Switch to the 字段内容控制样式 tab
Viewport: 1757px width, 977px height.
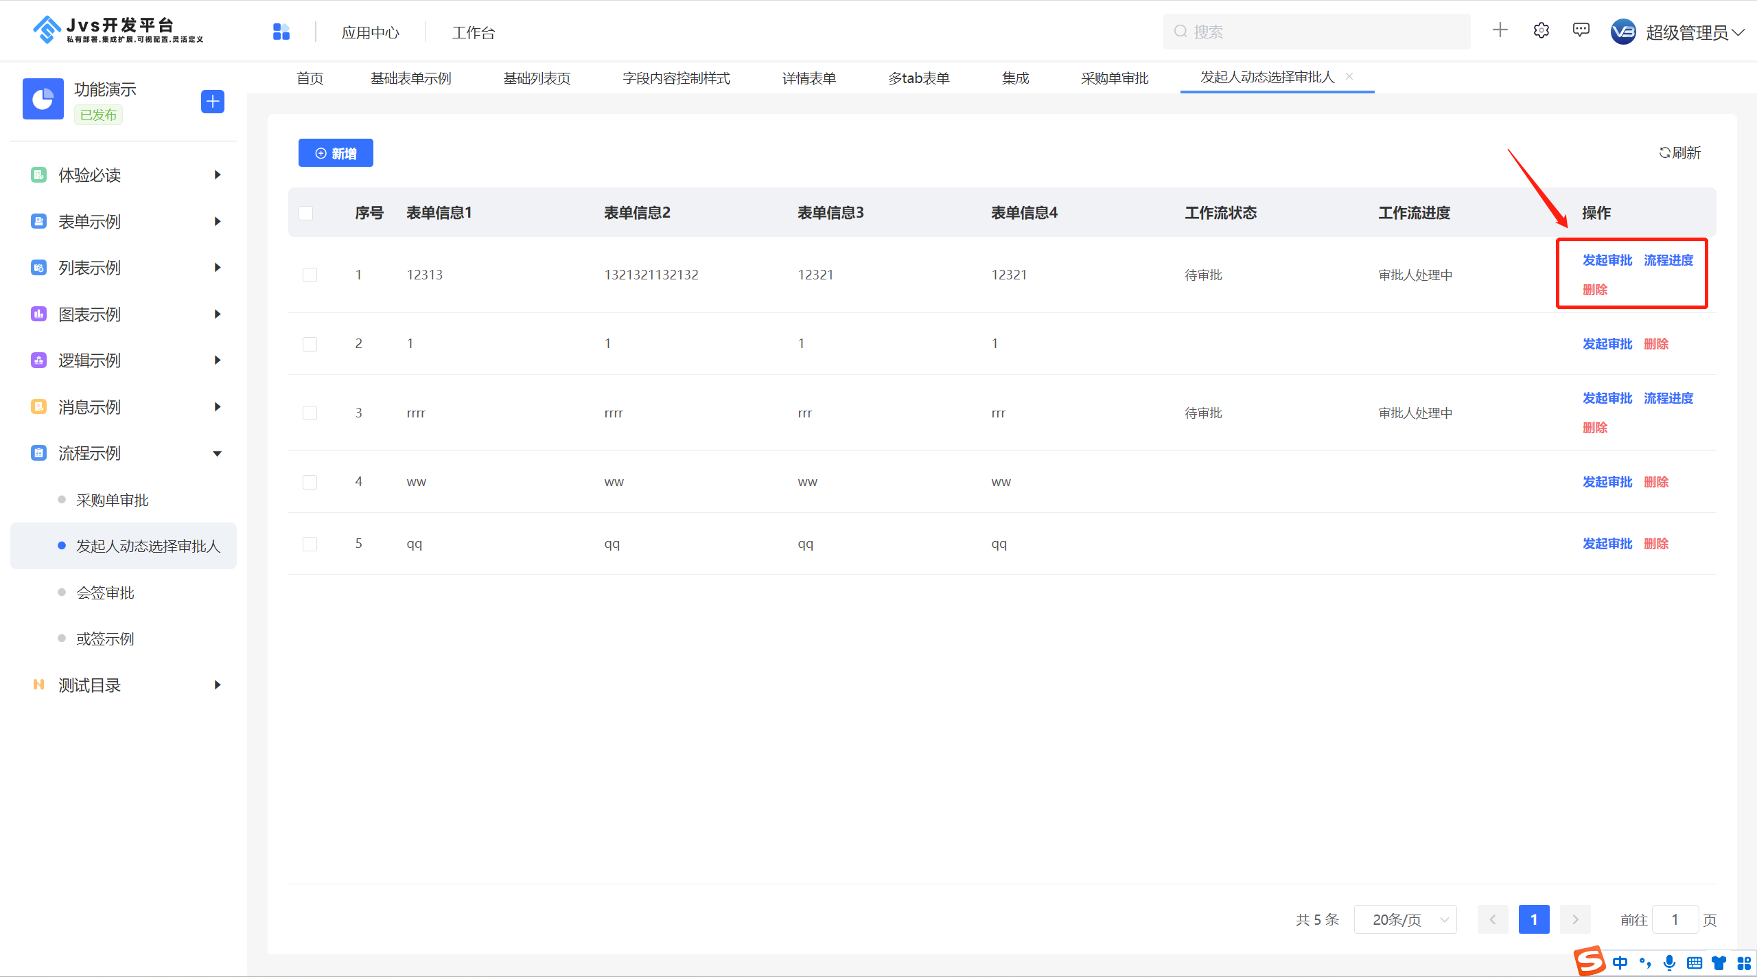tap(676, 78)
